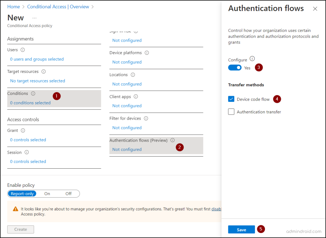The image size is (326, 238).
Task: Open the Configure info tooltip
Action: tap(252, 59)
